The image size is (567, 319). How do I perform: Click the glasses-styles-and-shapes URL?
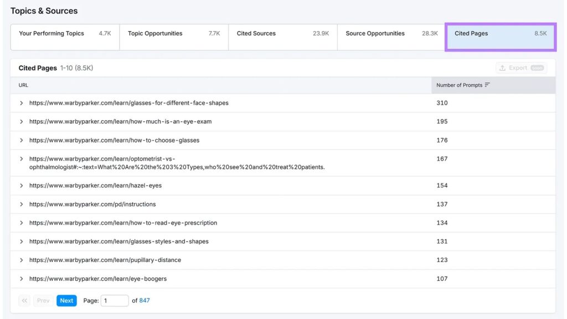click(119, 241)
